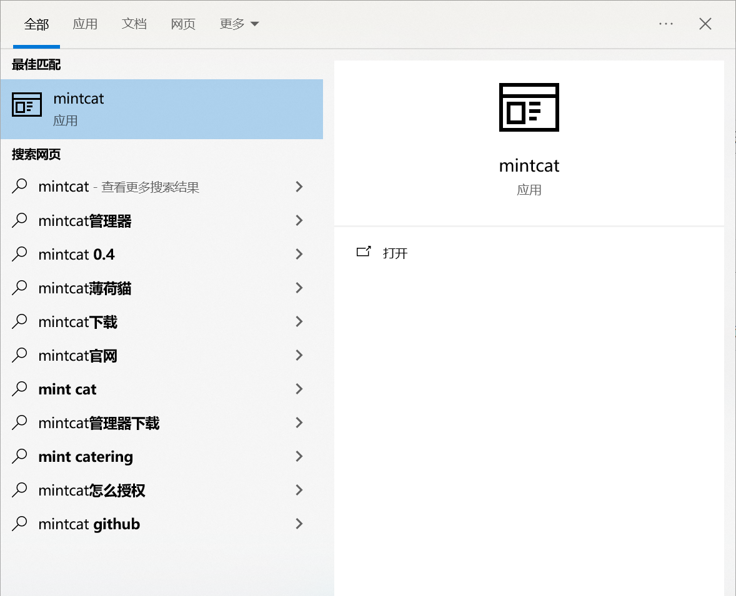This screenshot has height=596, width=736.
Task: Select 'mintcat - 查看更多搜索结果' suggestion
Action: point(162,187)
